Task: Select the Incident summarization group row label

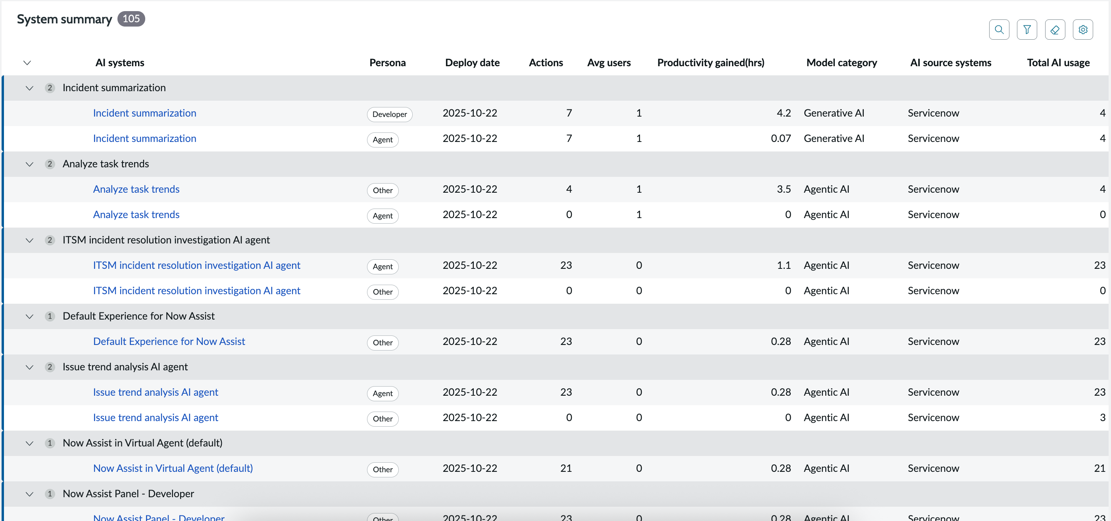Action: click(114, 88)
